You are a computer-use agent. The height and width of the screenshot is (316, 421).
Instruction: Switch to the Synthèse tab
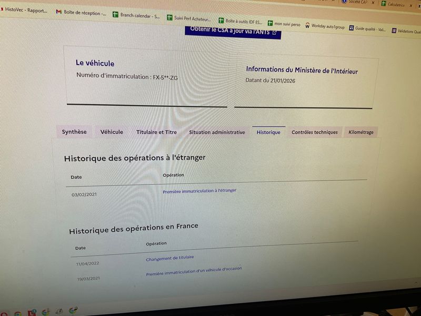pos(74,132)
